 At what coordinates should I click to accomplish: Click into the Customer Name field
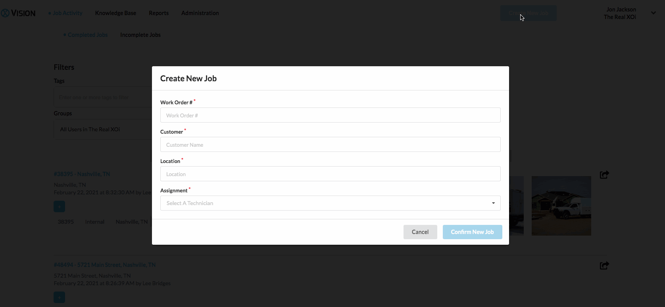pyautogui.click(x=330, y=145)
